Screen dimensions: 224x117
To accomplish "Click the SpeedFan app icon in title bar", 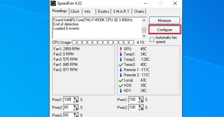I will (x=53, y=3).
